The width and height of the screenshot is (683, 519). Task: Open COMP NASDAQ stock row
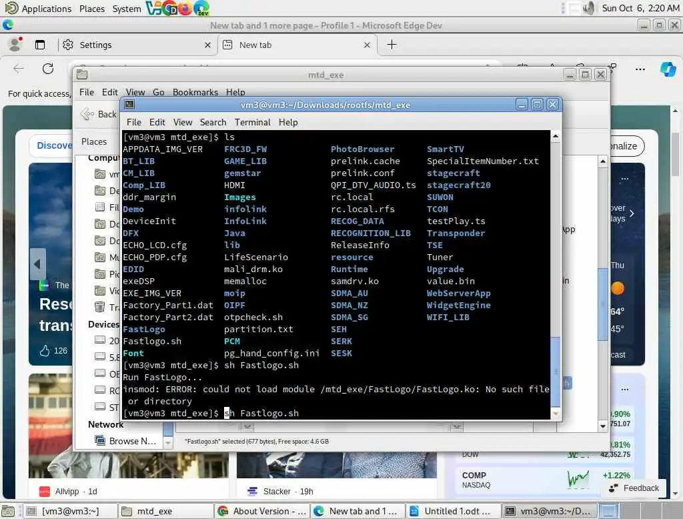click(544, 480)
